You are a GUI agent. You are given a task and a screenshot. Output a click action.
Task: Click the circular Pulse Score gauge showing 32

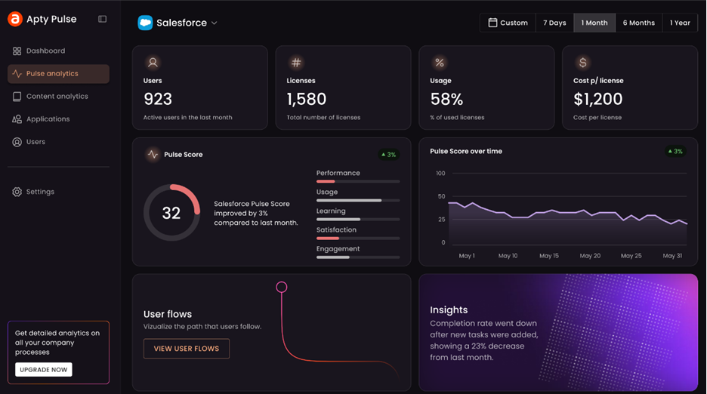tap(171, 212)
